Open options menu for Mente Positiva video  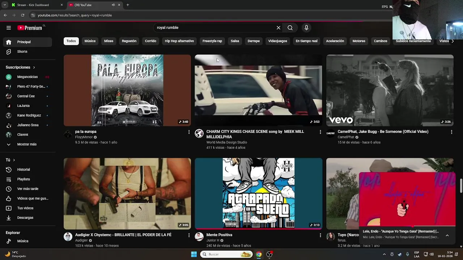click(320, 235)
